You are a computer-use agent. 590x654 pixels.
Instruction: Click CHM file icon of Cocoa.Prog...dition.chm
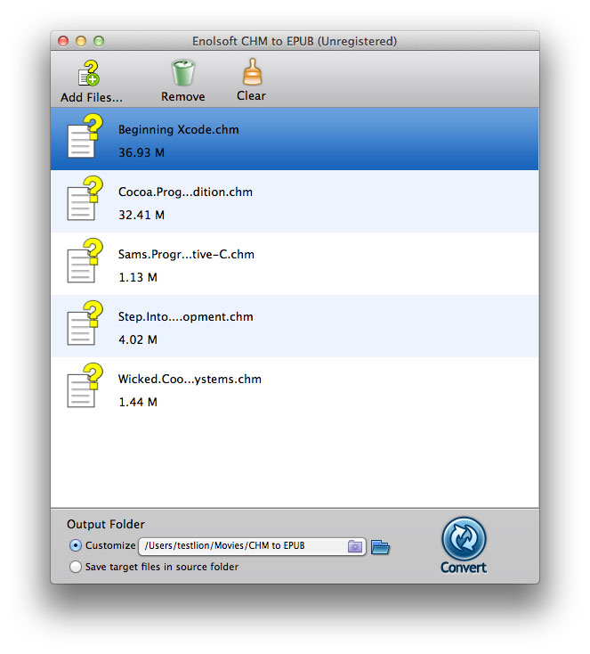pos(85,199)
